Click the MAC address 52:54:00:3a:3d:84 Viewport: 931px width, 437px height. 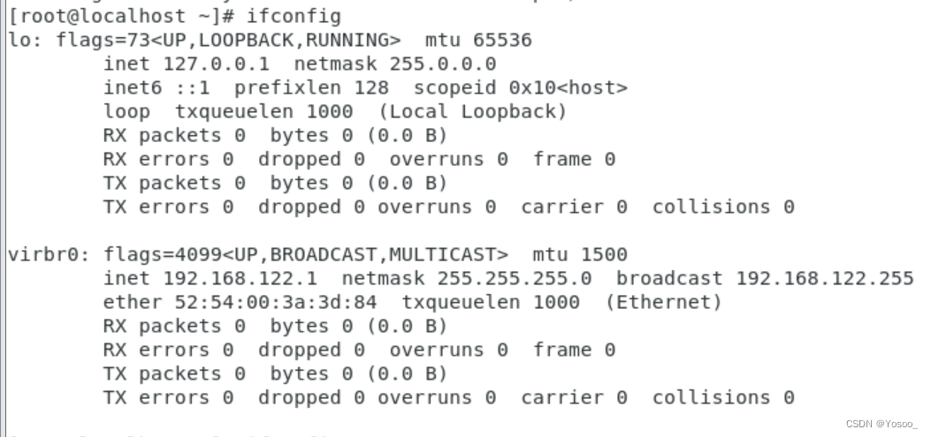pyautogui.click(x=276, y=302)
